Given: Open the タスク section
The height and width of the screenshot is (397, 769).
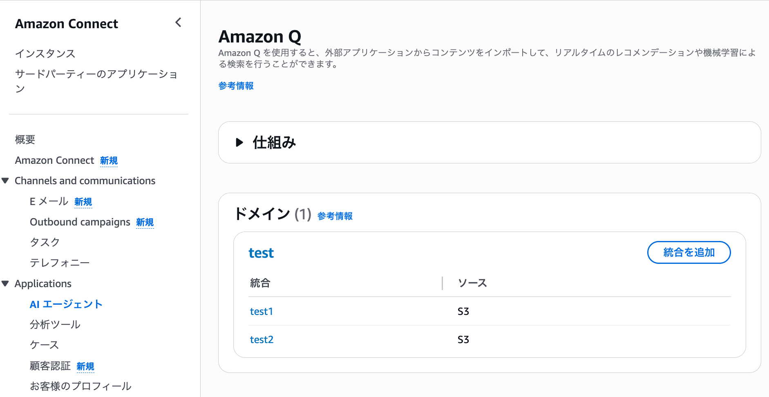Looking at the screenshot, I should pyautogui.click(x=45, y=242).
